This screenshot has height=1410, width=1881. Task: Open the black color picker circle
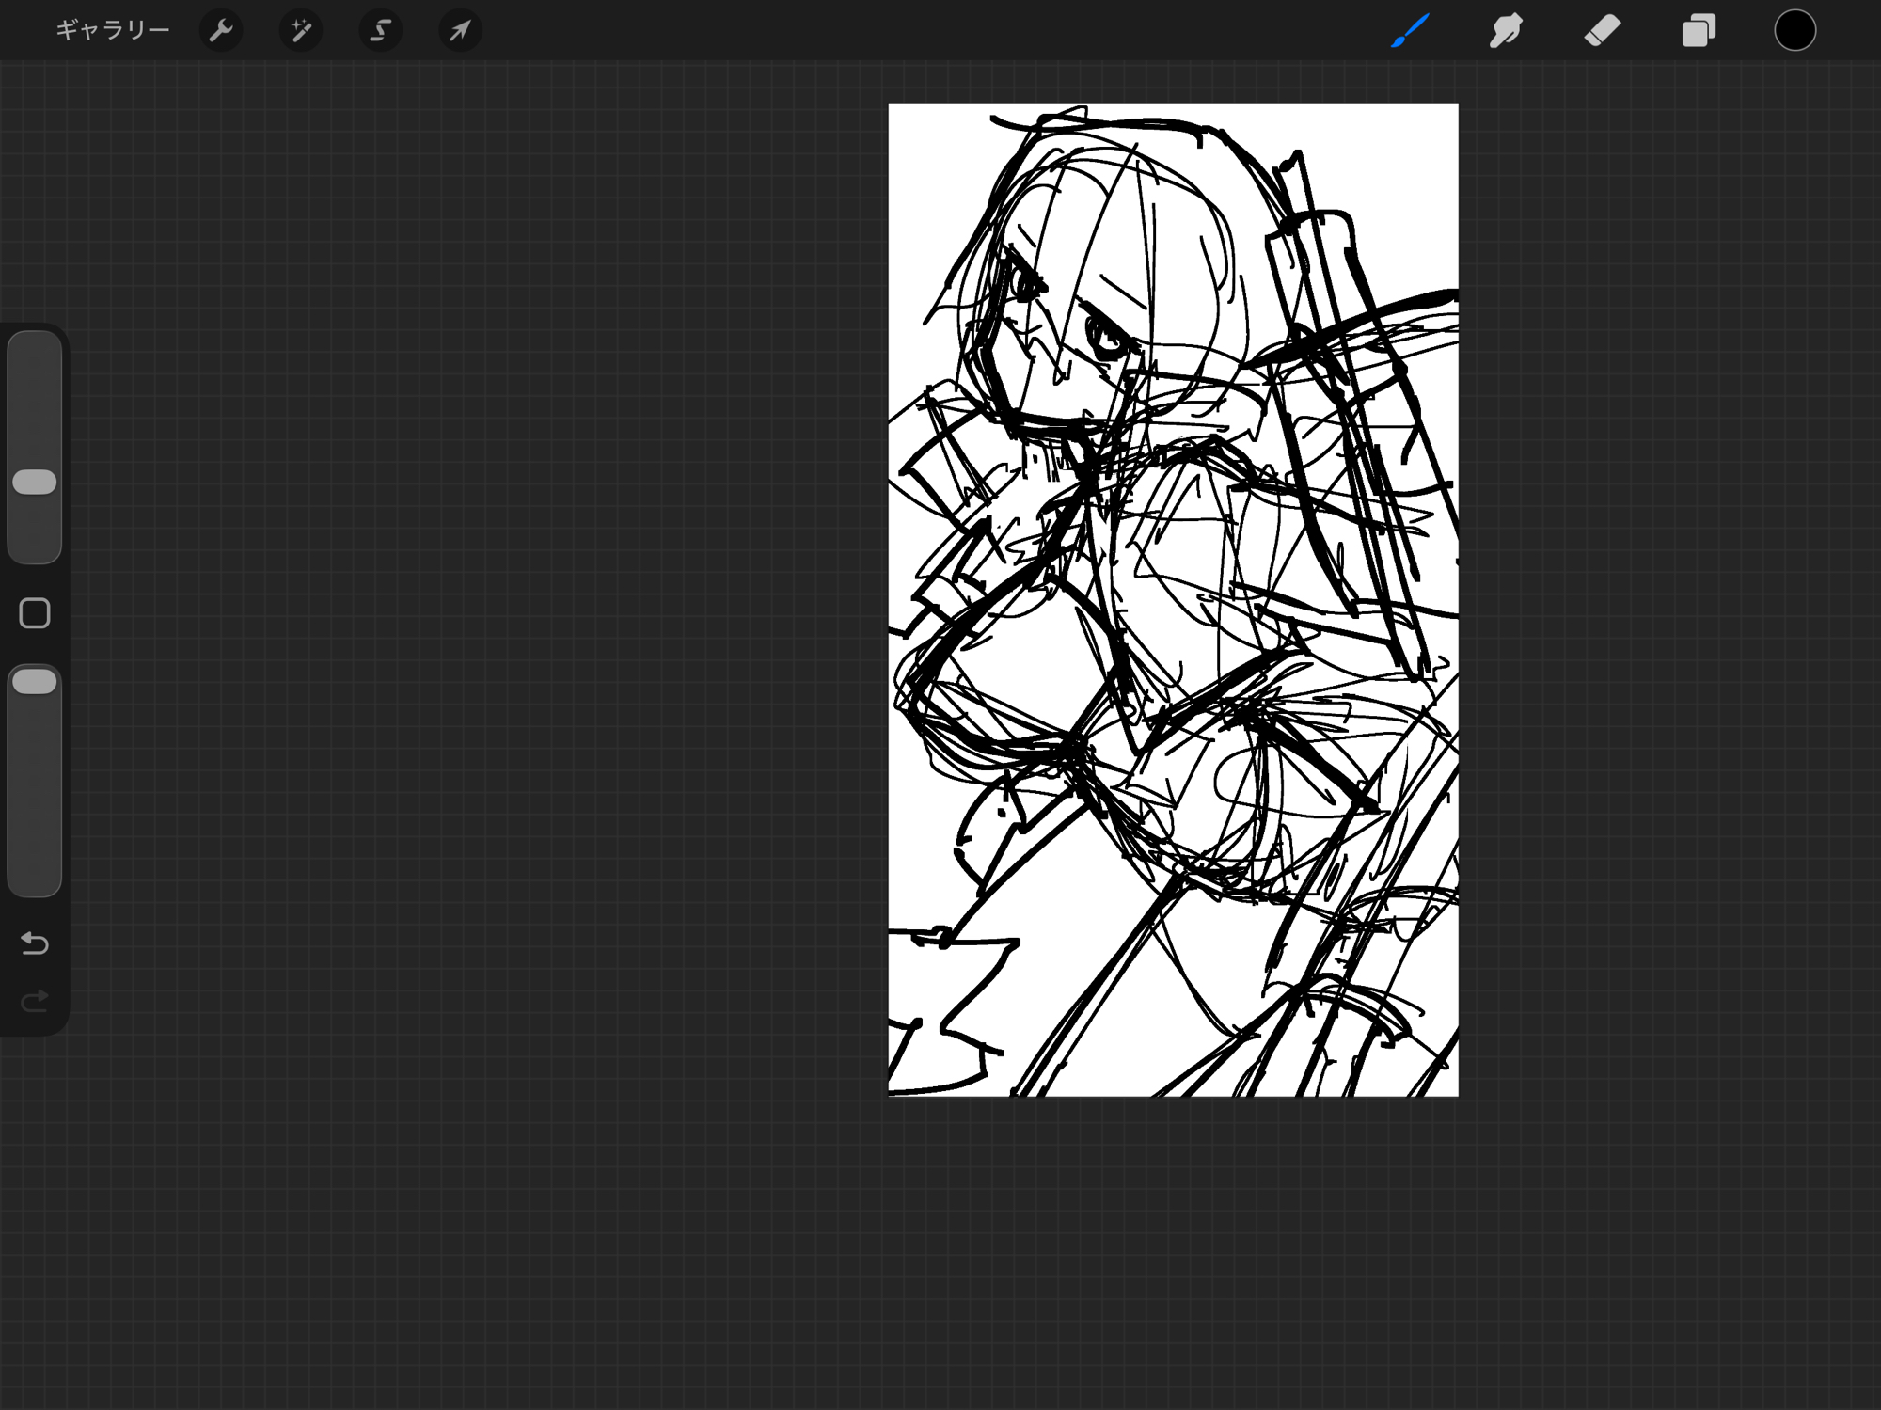pyautogui.click(x=1794, y=31)
